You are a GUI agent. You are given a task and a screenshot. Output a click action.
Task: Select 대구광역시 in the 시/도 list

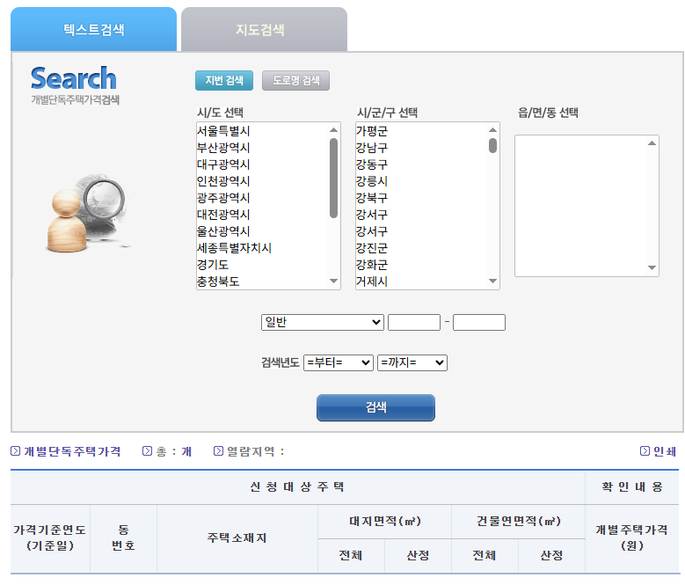262,165
